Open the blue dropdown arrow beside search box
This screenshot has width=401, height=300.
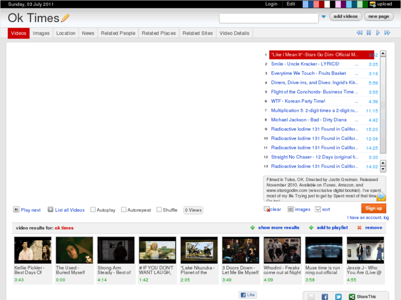click(324, 17)
